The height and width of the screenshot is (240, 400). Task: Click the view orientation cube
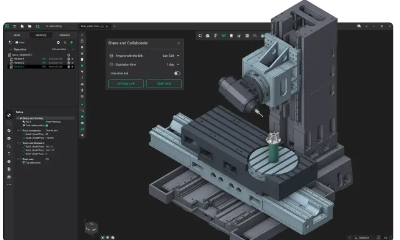coord(91,227)
